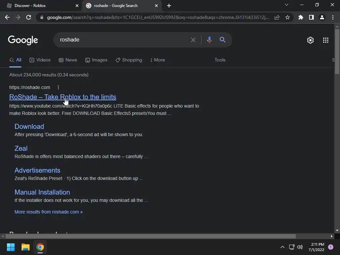Open a new browser tab
The height and width of the screenshot is (255, 340).
click(x=169, y=6)
